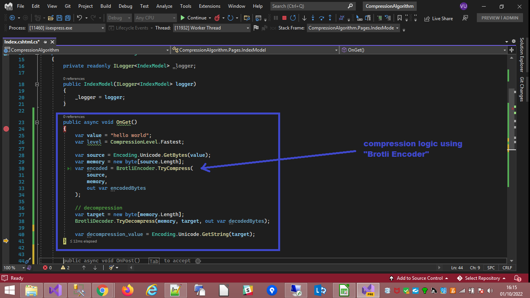The height and width of the screenshot is (298, 530).
Task: Click the Find in Files icon
Action: pos(246,18)
